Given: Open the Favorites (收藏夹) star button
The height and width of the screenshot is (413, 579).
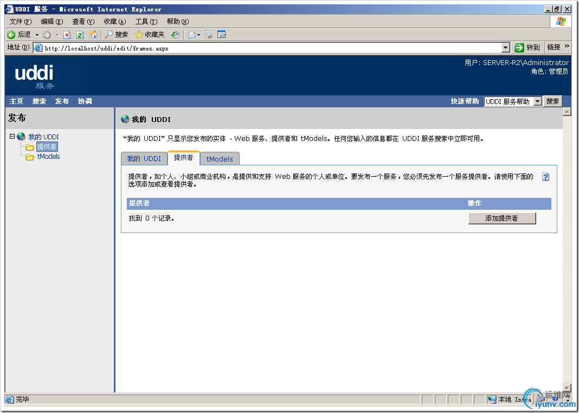Looking at the screenshot, I should pos(150,35).
